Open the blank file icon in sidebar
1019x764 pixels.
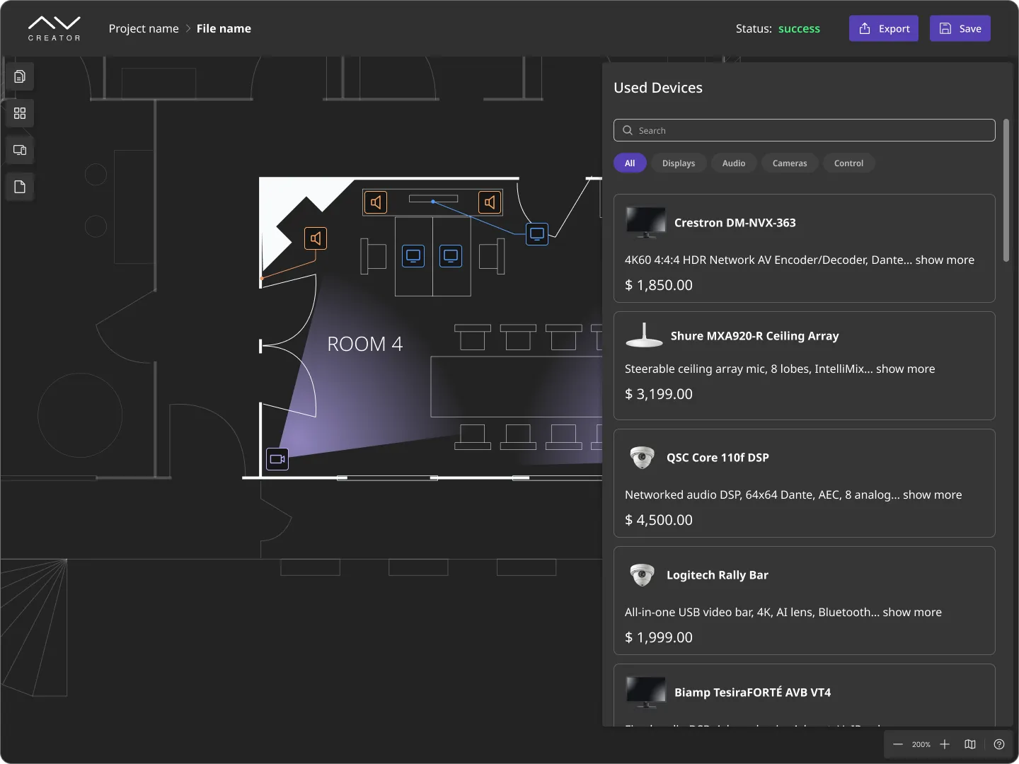[x=20, y=187]
